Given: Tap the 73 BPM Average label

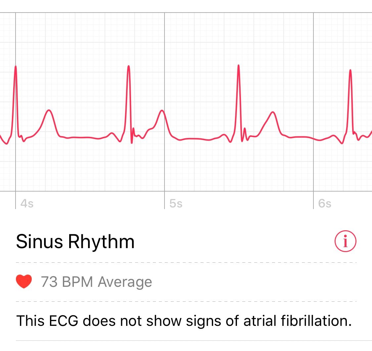Looking at the screenshot, I should pos(96,282).
